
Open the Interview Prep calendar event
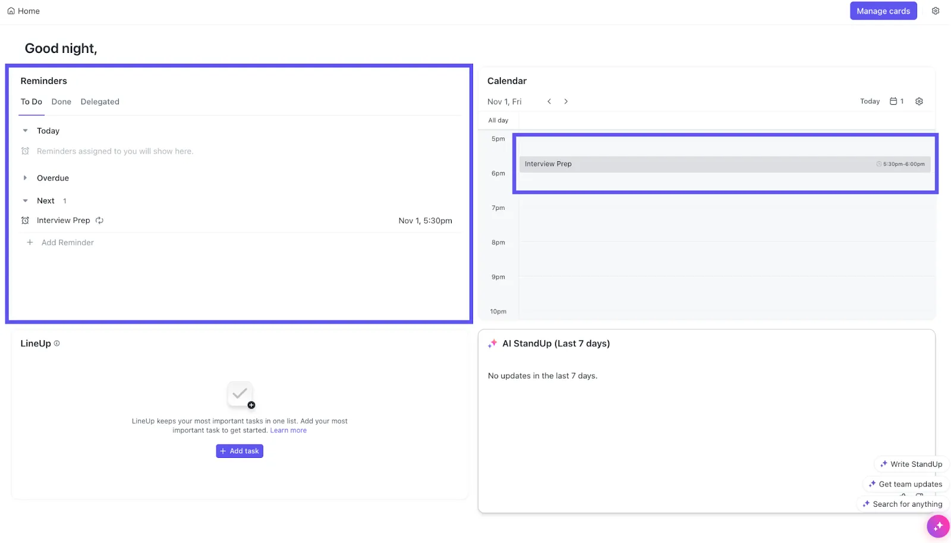coord(725,164)
